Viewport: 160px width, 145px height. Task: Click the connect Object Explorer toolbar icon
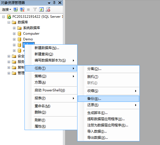point(15,10)
